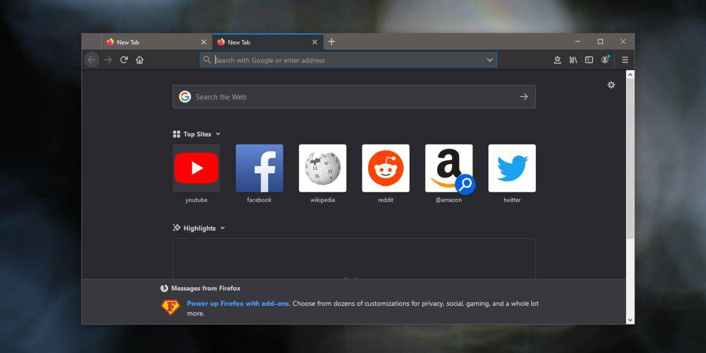Viewport: 706px width, 353px height.
Task: Click the wikipedia label under tile
Action: (322, 200)
